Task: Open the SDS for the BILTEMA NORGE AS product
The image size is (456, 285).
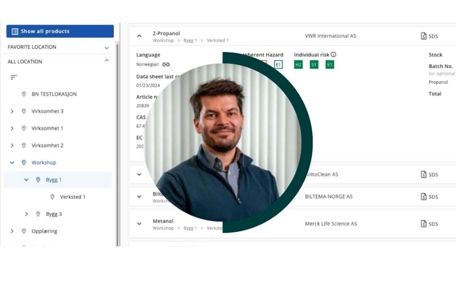Action: pos(429,196)
